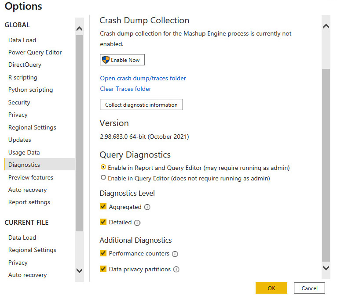Click the Enable Now shield button
This screenshot has height=295, width=337.
(x=122, y=60)
